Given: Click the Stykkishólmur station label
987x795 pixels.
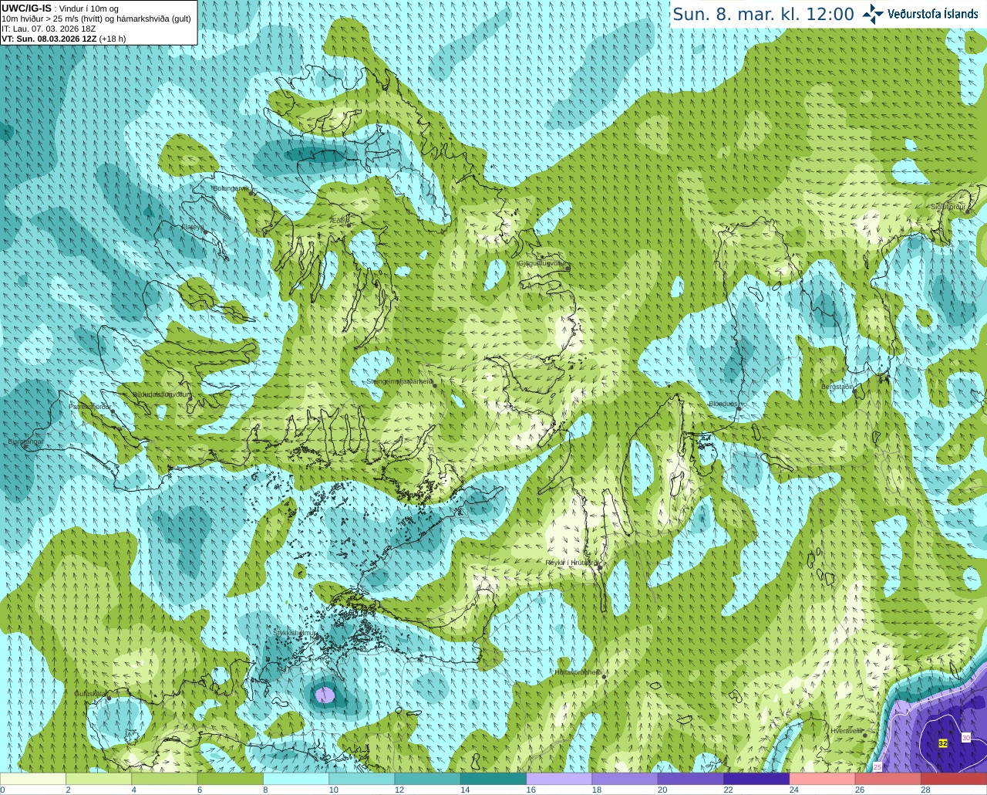Looking at the screenshot, I should [x=295, y=633].
